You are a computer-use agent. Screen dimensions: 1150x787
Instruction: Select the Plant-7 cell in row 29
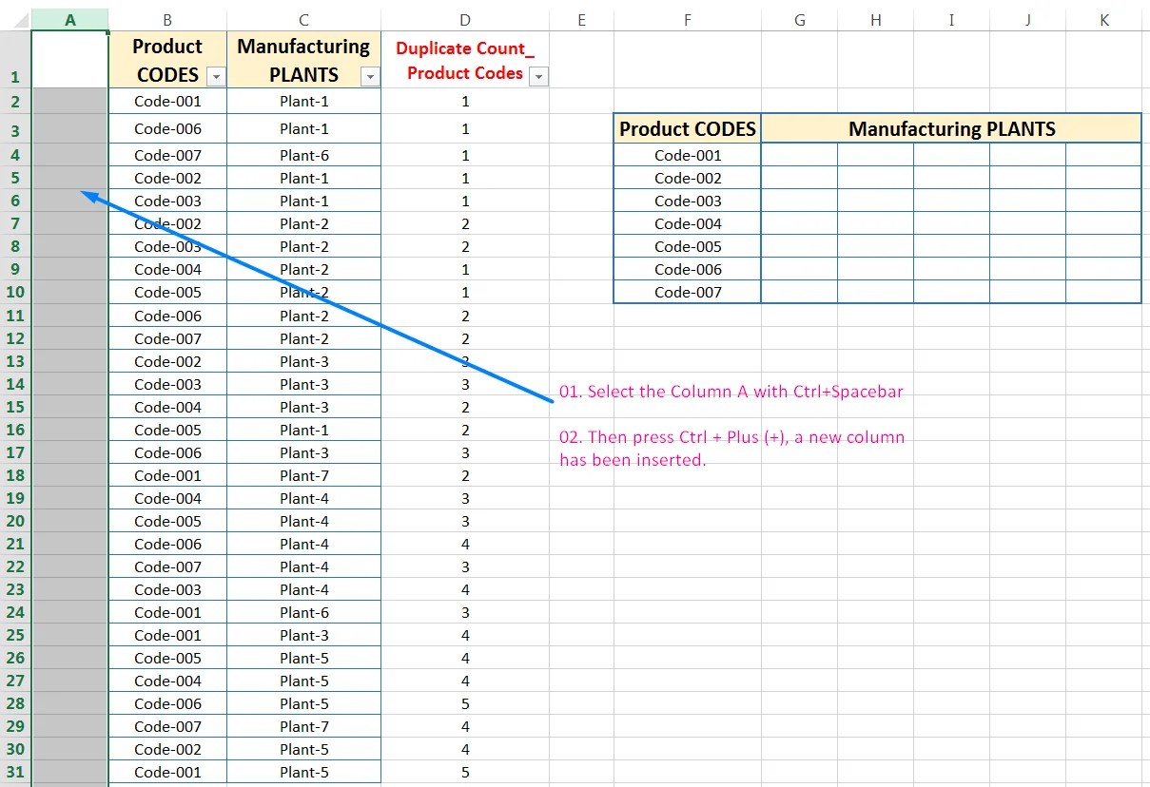[303, 725]
